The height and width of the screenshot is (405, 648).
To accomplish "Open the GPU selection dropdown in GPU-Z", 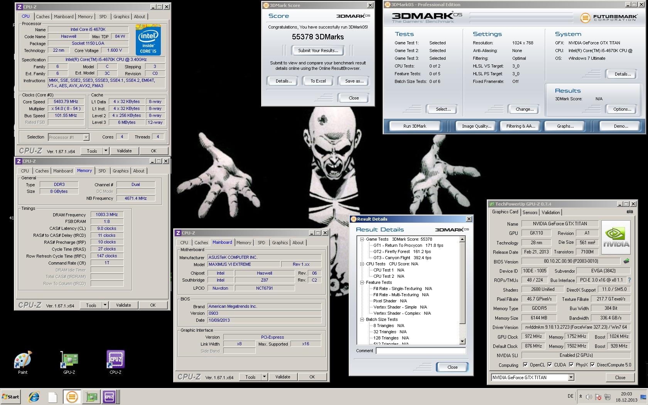I will (x=571, y=378).
